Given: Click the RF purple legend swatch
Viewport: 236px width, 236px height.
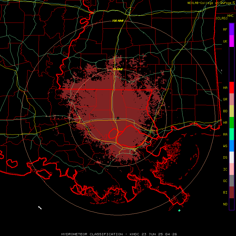Looking at the screenshot, I should point(232,29).
